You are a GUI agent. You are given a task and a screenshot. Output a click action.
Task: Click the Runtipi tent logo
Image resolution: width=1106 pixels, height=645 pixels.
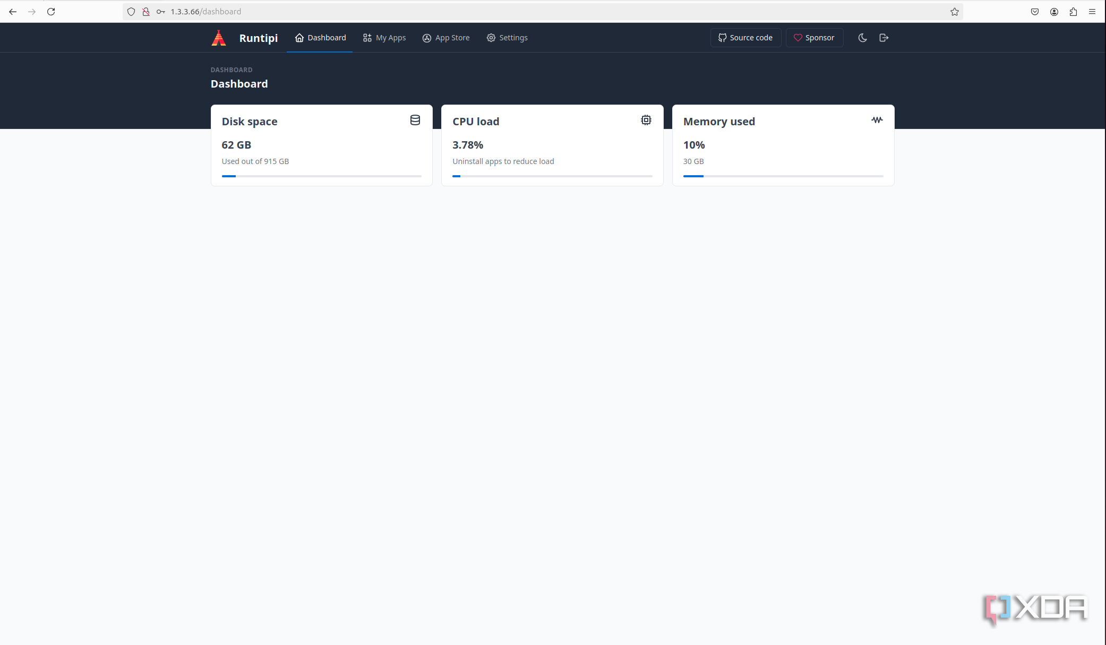pos(219,38)
